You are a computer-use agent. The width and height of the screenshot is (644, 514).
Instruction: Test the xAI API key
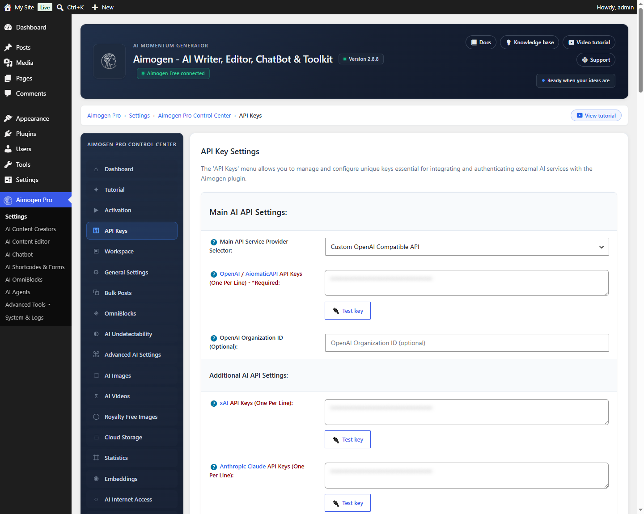pos(347,439)
